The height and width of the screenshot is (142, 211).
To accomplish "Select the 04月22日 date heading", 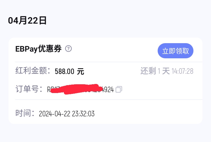I will coord(27,21).
